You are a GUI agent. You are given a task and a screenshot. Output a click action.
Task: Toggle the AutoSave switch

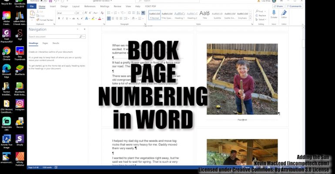(44, 1)
